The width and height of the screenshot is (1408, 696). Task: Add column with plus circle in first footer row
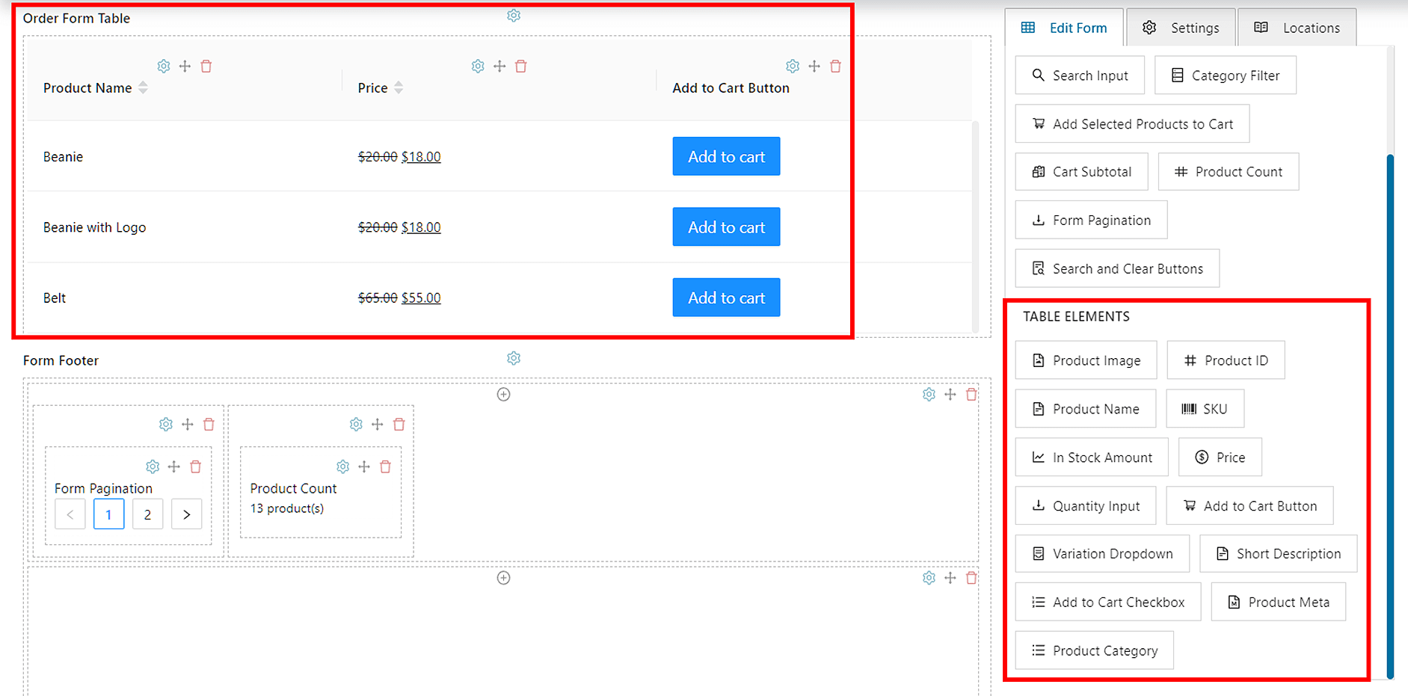[504, 394]
